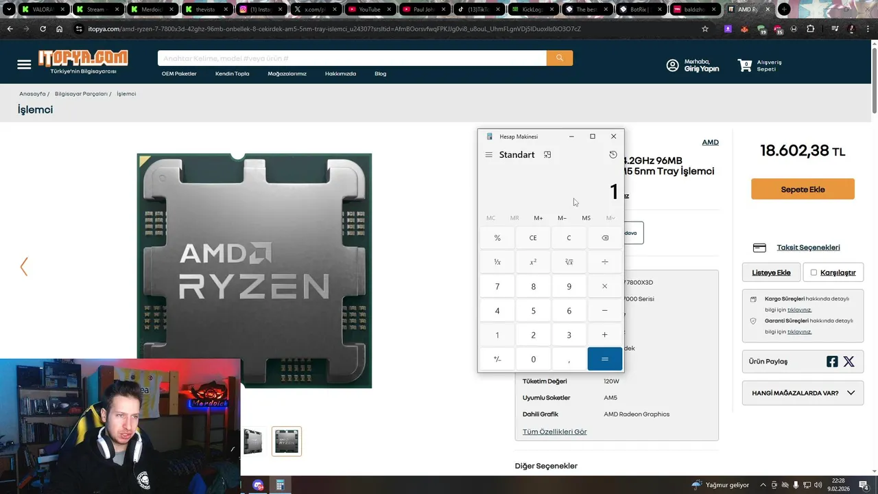
Task: Open Kendin Topla menu item
Action: coord(232,73)
